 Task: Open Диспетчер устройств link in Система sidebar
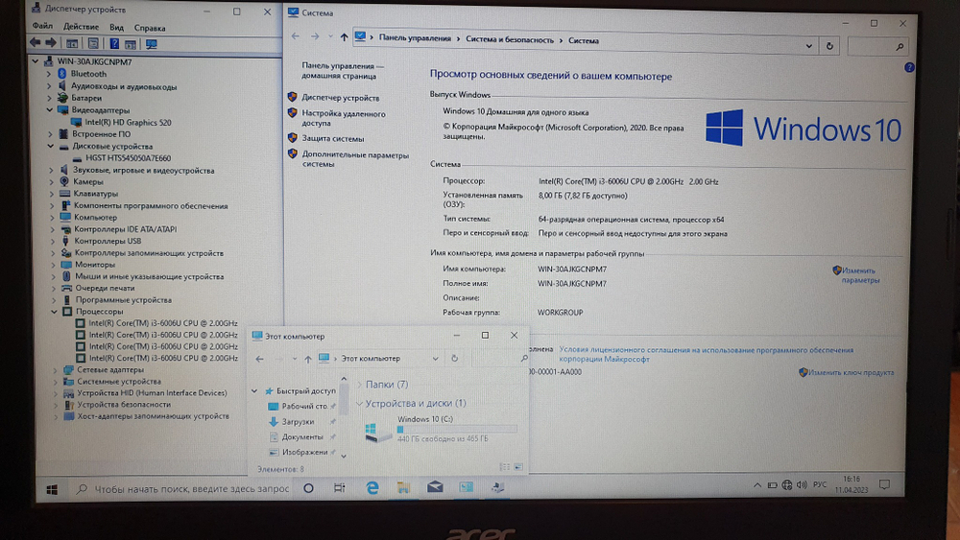pyautogui.click(x=341, y=98)
